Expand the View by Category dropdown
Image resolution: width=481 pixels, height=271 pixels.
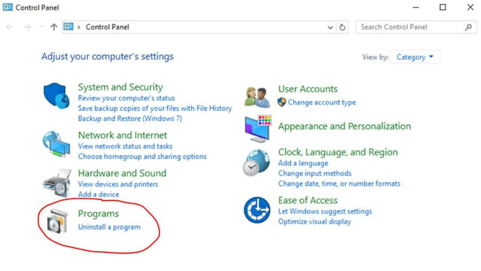415,57
